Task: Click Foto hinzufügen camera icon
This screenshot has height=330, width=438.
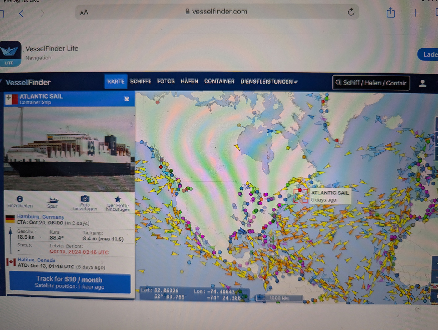Action: pyautogui.click(x=85, y=199)
